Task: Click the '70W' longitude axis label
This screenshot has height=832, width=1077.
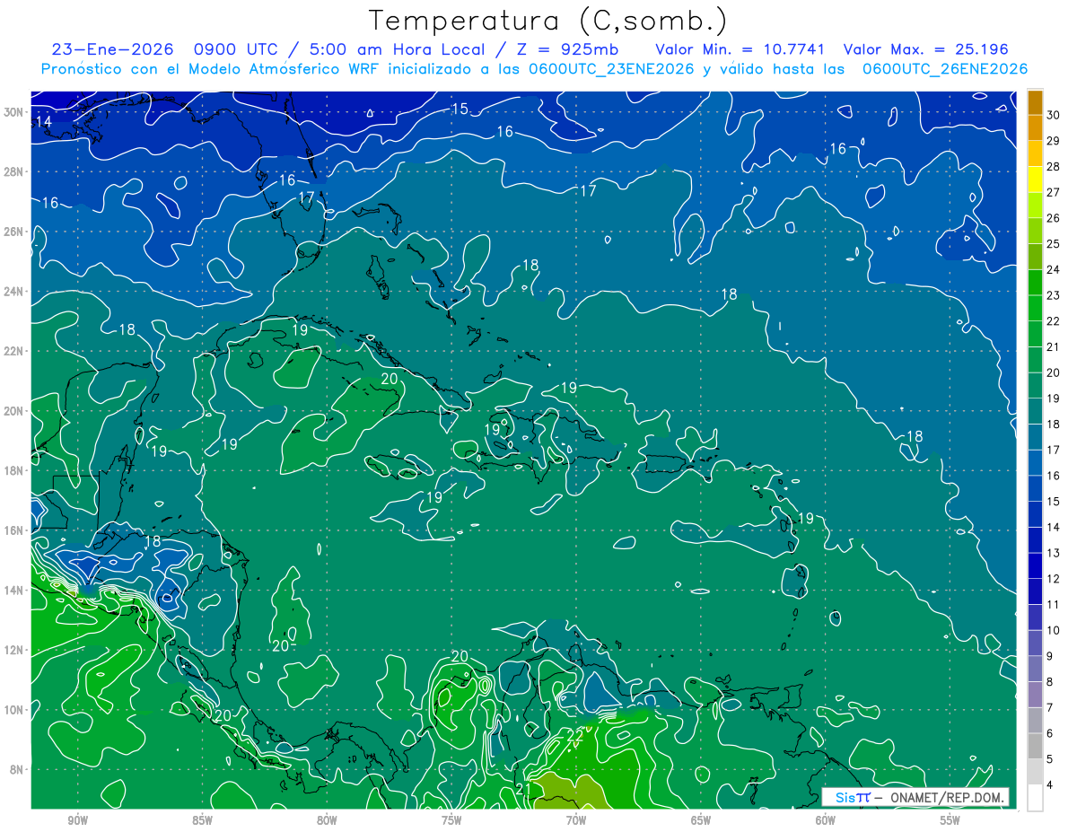Action: pos(576,819)
